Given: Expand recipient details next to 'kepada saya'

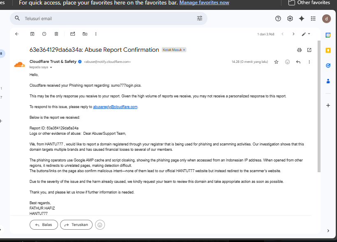Looking at the screenshot, I should tap(51, 67).
